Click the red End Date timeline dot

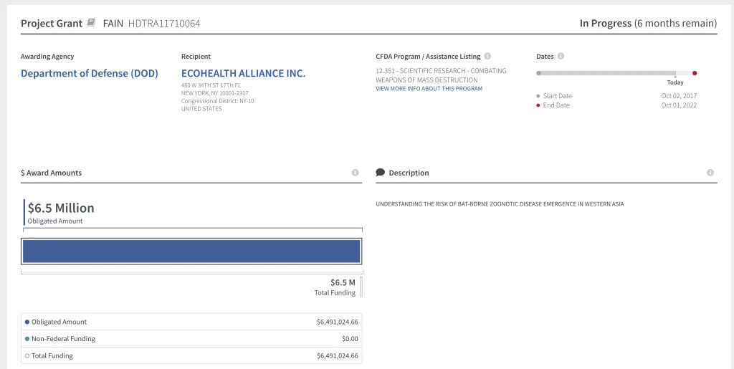(x=695, y=73)
